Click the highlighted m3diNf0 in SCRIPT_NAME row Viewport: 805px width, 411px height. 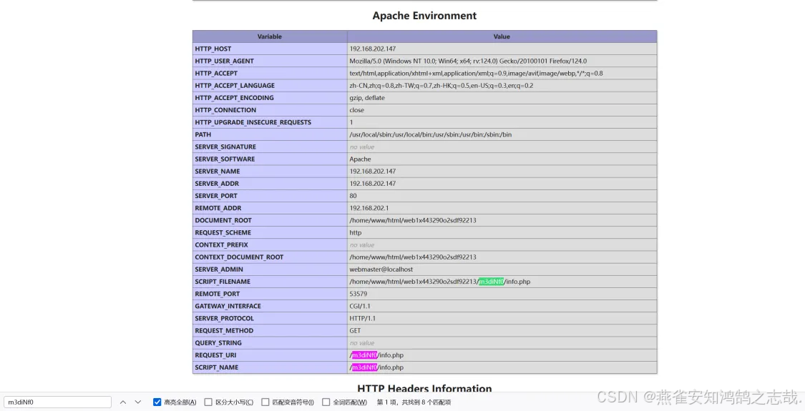(x=364, y=367)
